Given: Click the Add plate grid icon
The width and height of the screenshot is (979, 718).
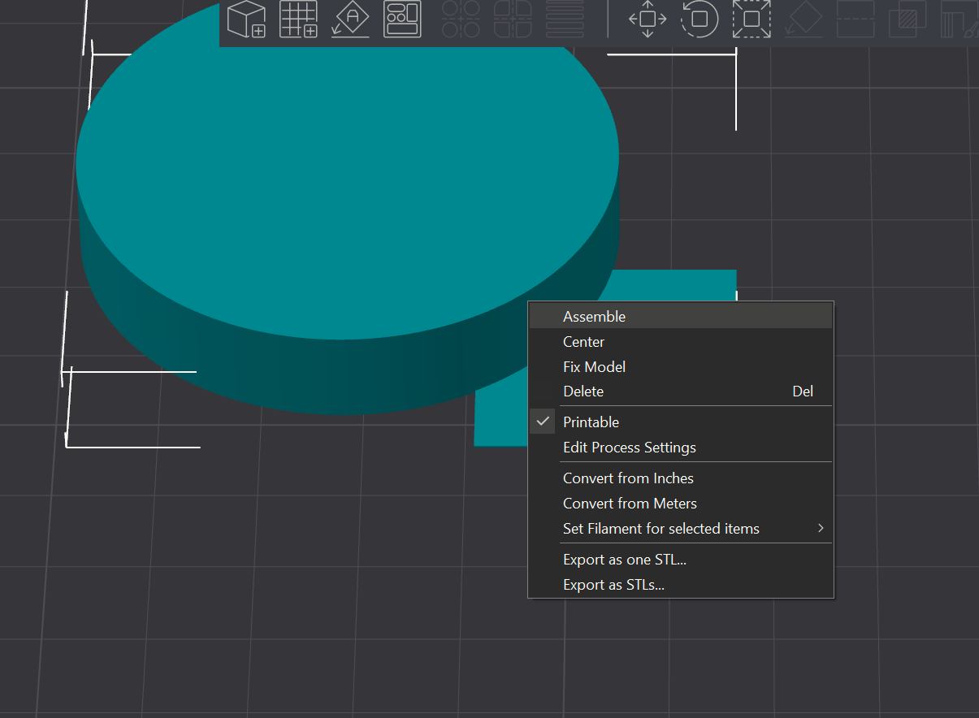Looking at the screenshot, I should coord(298,19).
